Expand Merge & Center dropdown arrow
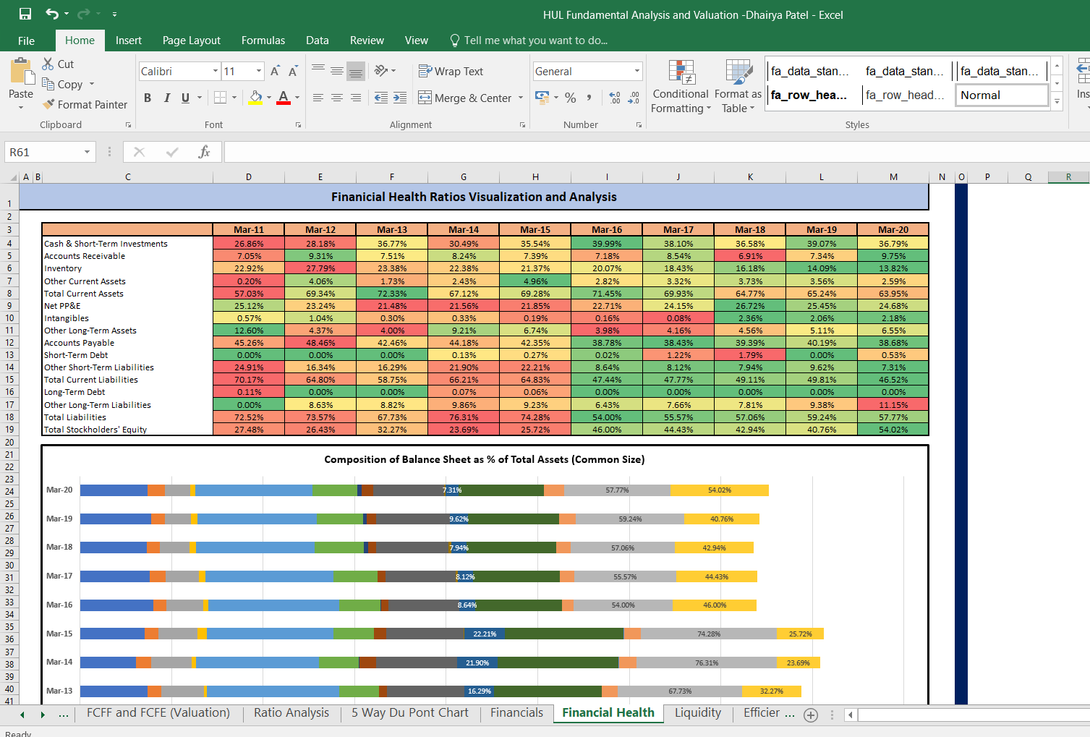1090x737 pixels. point(521,98)
